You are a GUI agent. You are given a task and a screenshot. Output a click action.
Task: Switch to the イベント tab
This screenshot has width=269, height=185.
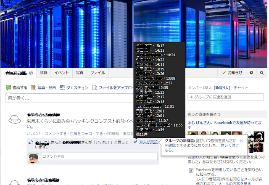coord(62,73)
